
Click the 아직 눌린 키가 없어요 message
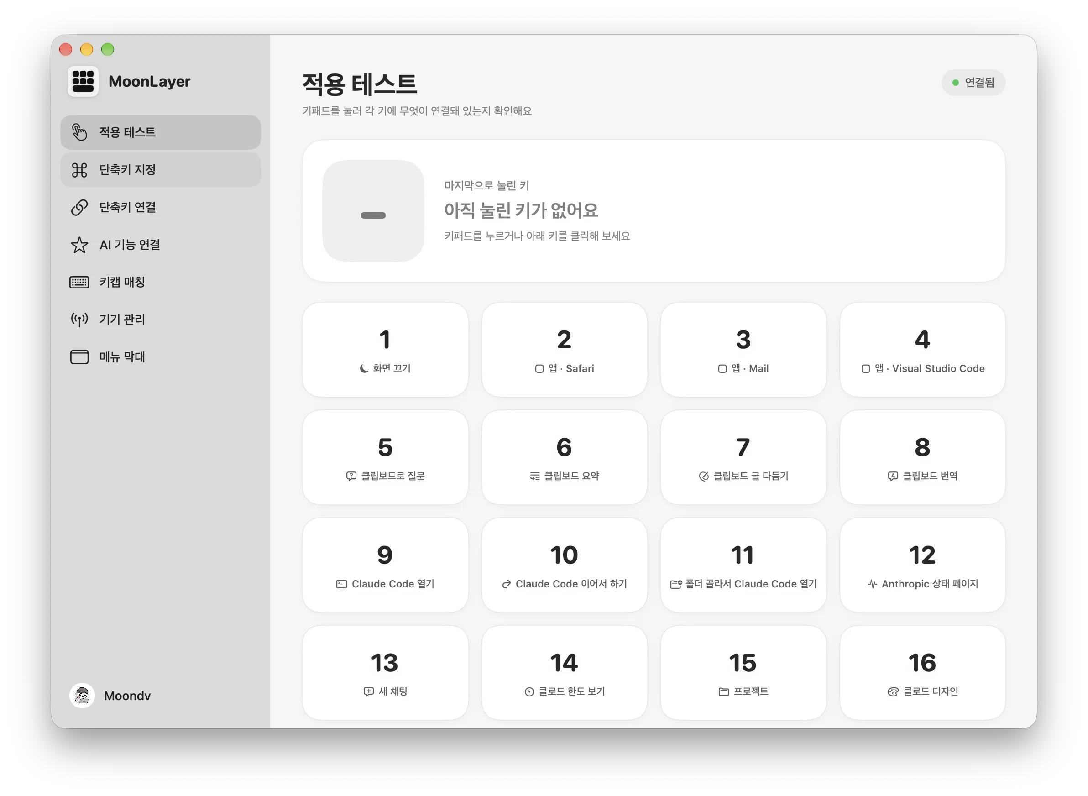[521, 210]
